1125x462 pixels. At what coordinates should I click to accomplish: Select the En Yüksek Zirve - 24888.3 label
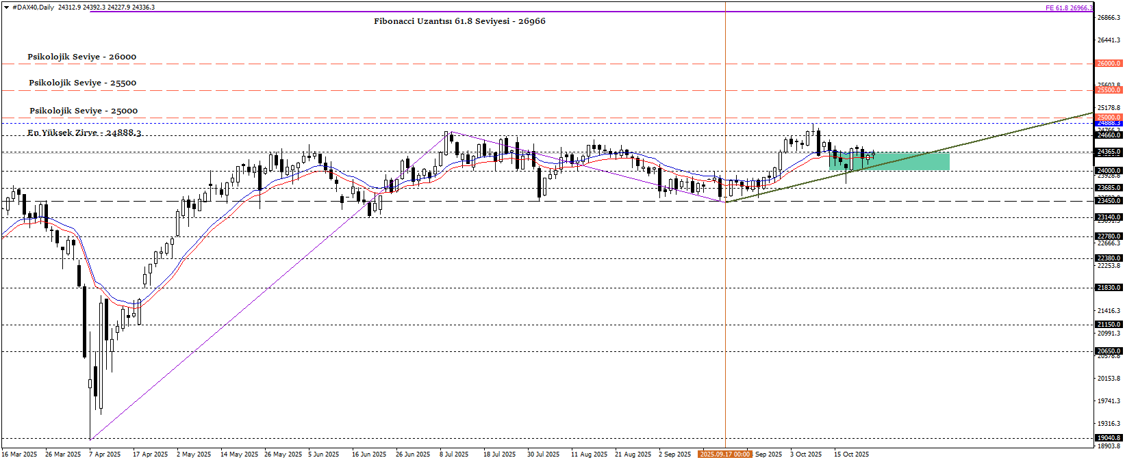(x=84, y=133)
